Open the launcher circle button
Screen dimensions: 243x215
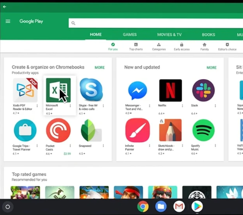[x=8, y=207]
